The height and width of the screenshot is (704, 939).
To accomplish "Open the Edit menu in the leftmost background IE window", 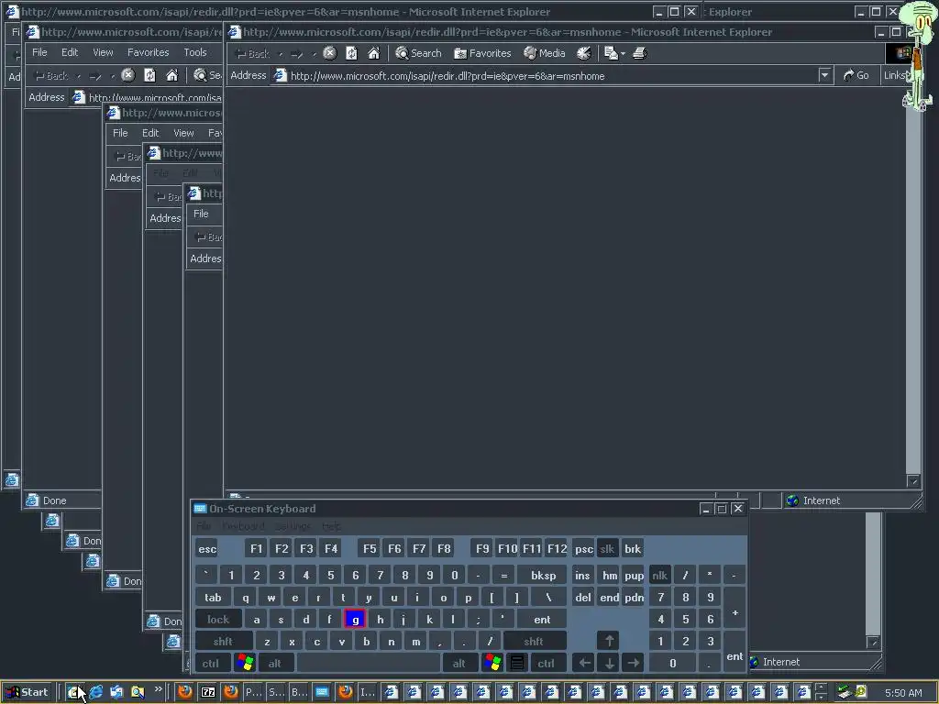I will click(x=70, y=52).
